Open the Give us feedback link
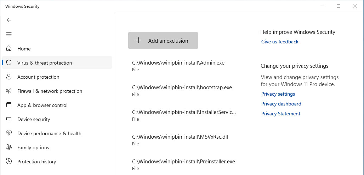Viewport: 364px width, 175px height. tap(280, 42)
